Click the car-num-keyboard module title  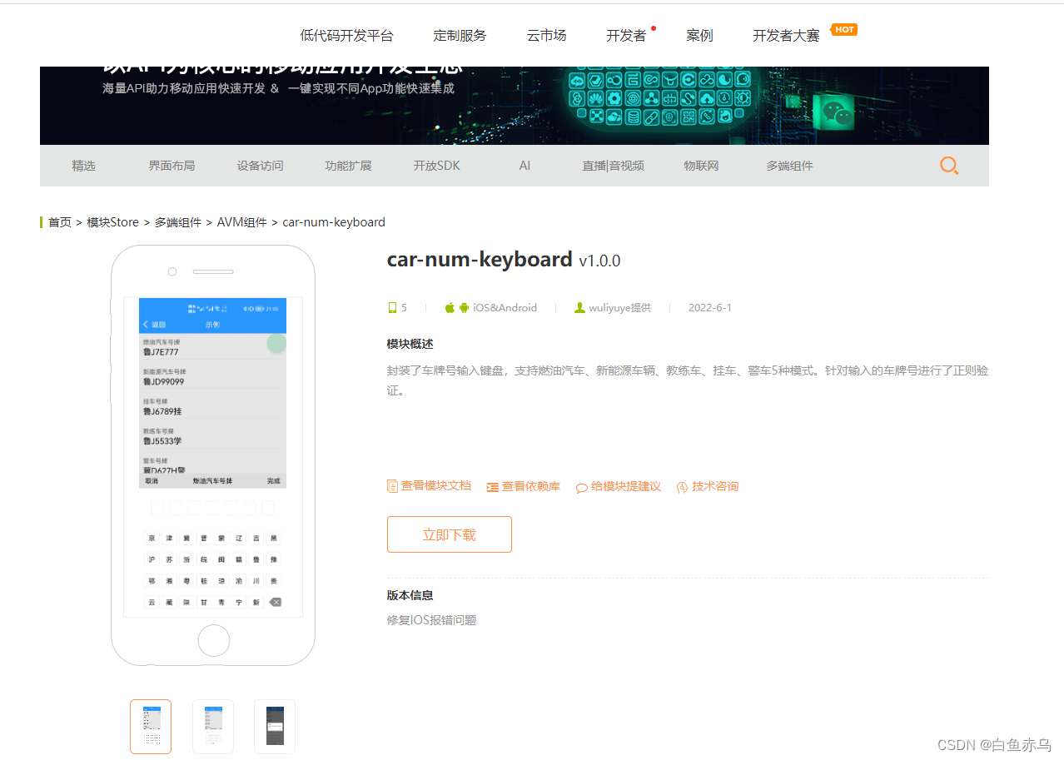[480, 259]
